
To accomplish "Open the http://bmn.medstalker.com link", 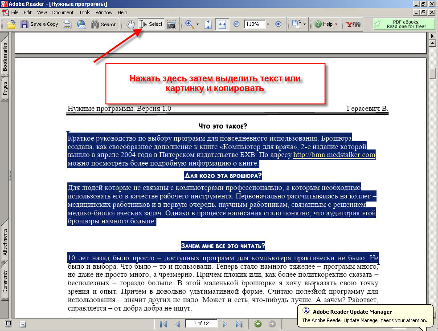I will pos(334,155).
